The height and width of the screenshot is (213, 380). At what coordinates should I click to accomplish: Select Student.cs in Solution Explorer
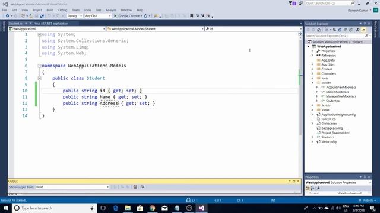(332, 101)
